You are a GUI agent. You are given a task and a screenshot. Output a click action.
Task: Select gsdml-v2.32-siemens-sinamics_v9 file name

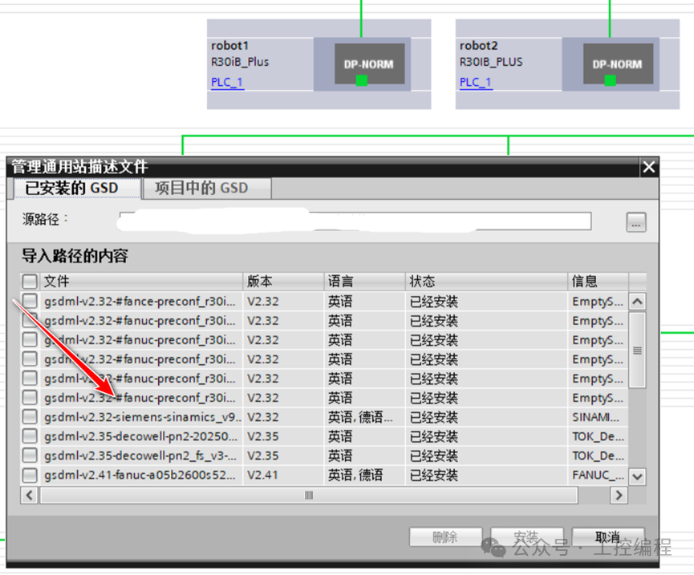coord(143,417)
